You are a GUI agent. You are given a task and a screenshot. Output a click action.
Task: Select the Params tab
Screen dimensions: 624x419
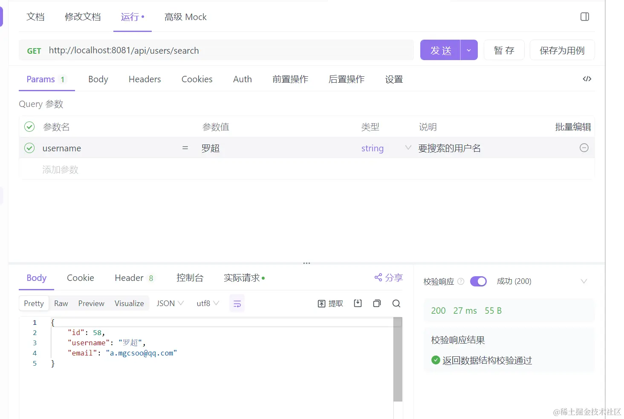tap(46, 79)
